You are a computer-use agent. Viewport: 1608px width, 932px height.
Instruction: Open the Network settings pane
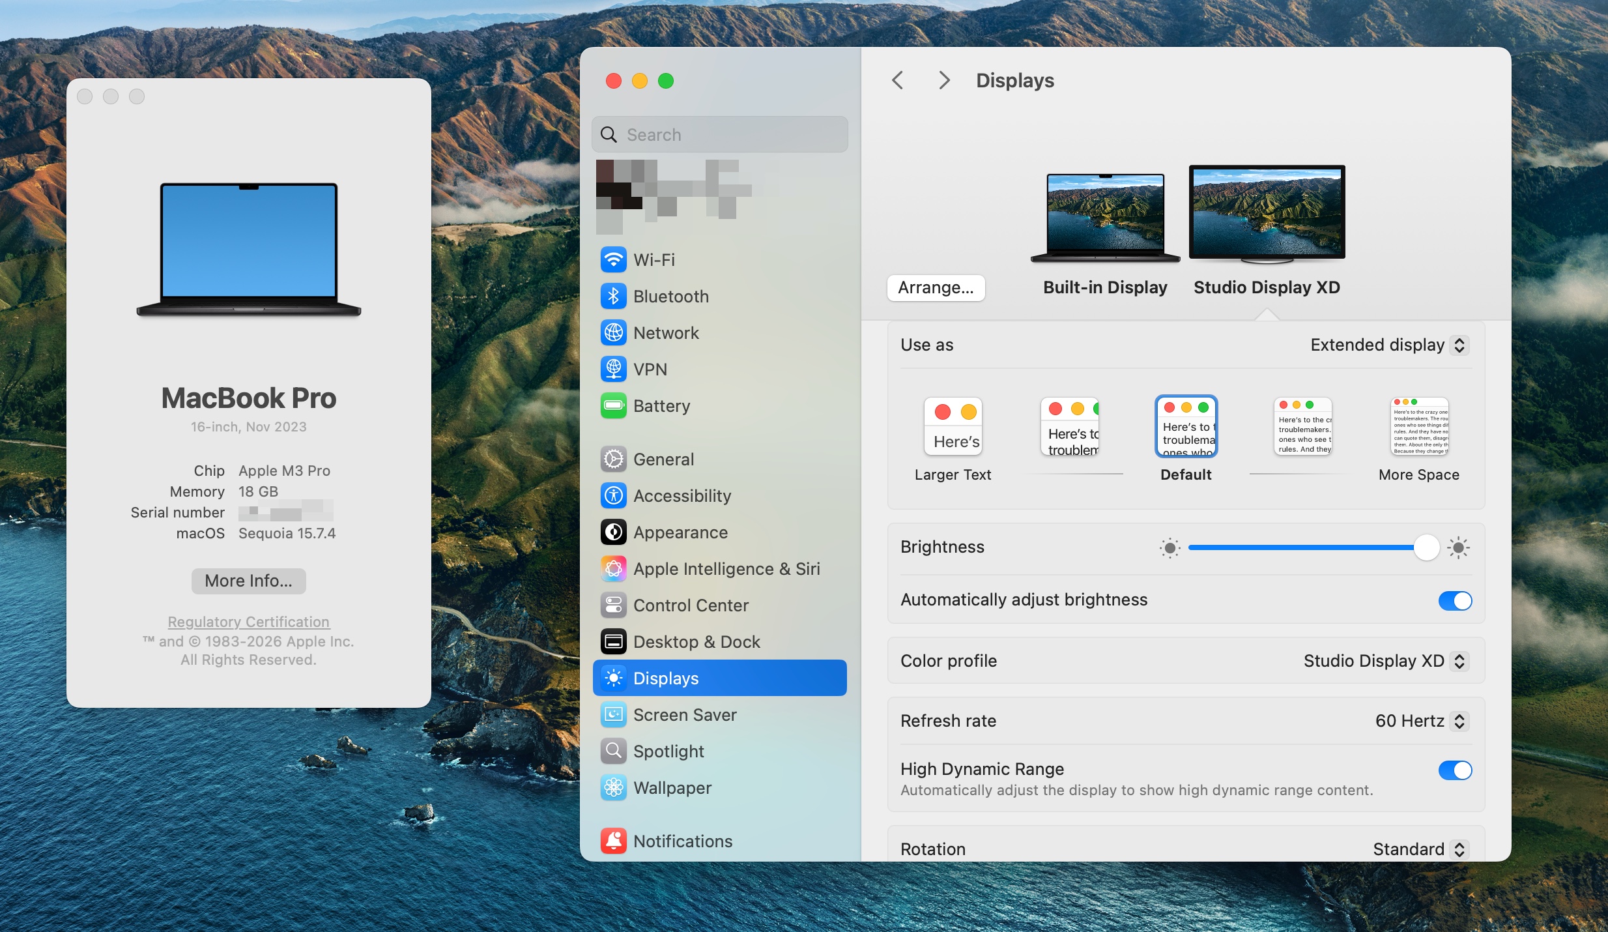[x=719, y=333]
